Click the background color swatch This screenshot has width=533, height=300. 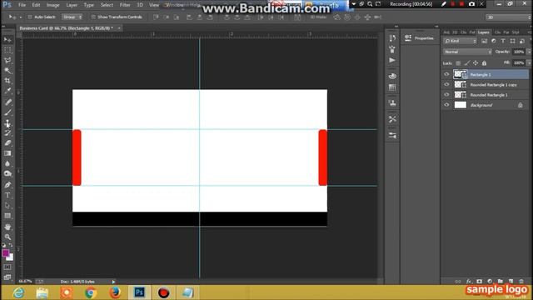tap(10, 257)
